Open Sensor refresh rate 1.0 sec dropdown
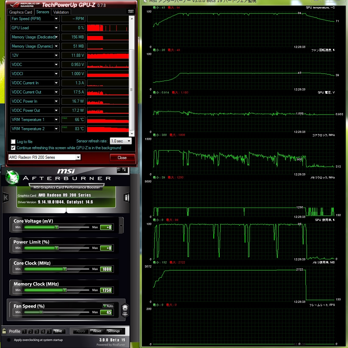The width and height of the screenshot is (348, 348). coord(121,141)
